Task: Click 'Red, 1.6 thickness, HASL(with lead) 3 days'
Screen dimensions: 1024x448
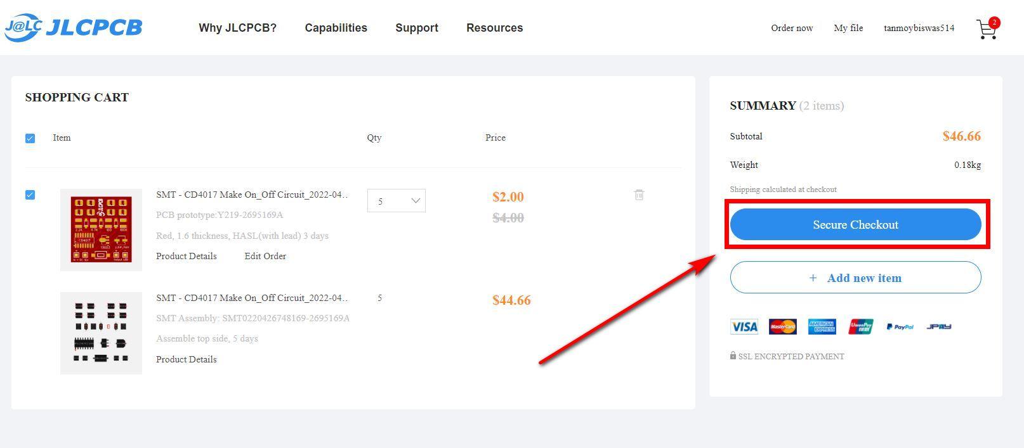Action: tap(242, 236)
